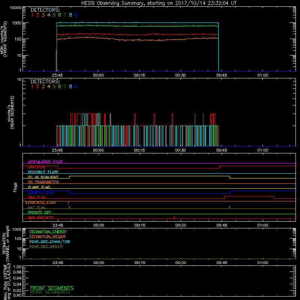Image resolution: width=300 pixels, height=300 pixels.
Task: Click detector number 1 in the front segments legend
Action: 32,15
